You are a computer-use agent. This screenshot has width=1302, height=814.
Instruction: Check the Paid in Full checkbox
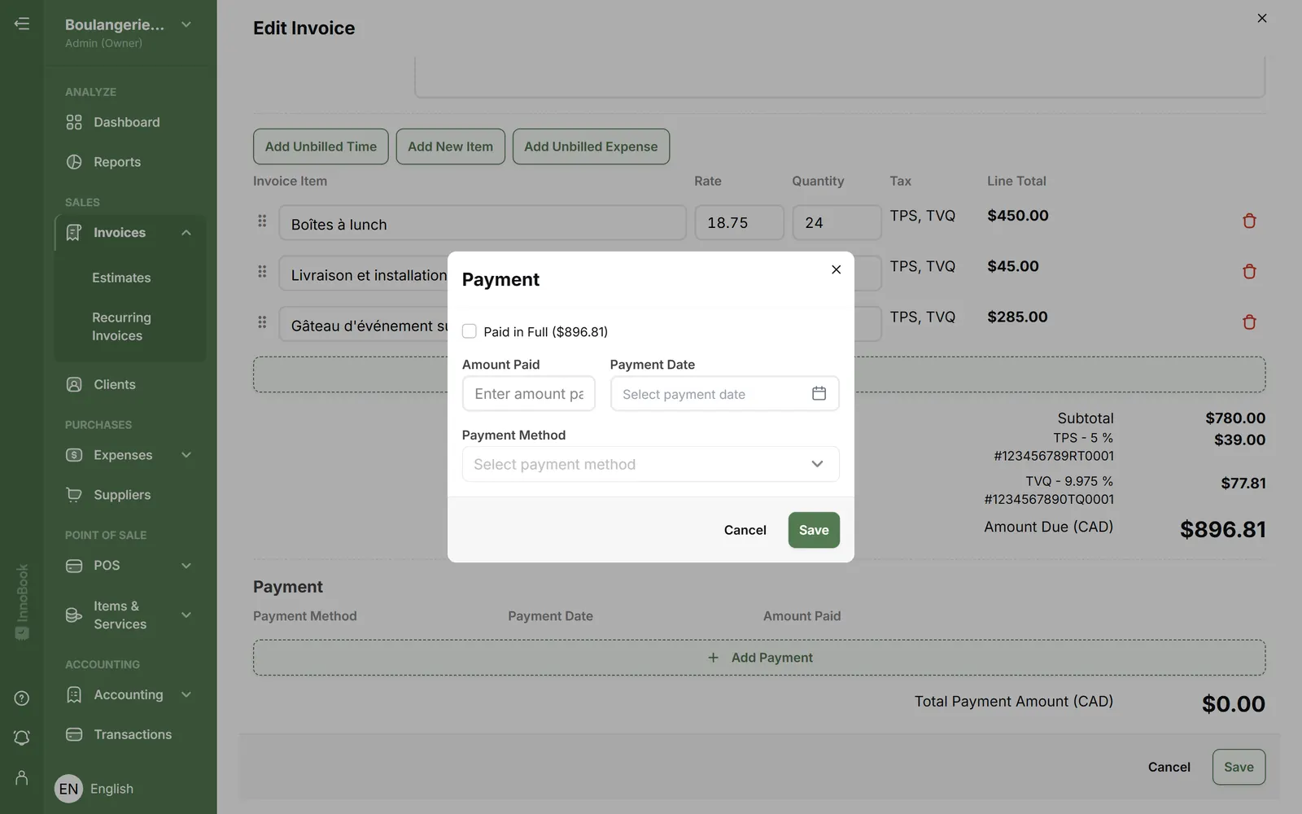[470, 331]
